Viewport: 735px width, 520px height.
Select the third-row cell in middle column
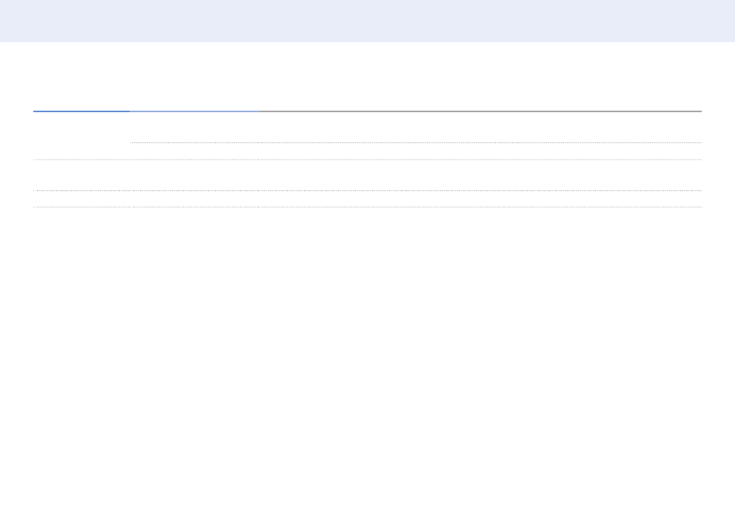(x=194, y=176)
